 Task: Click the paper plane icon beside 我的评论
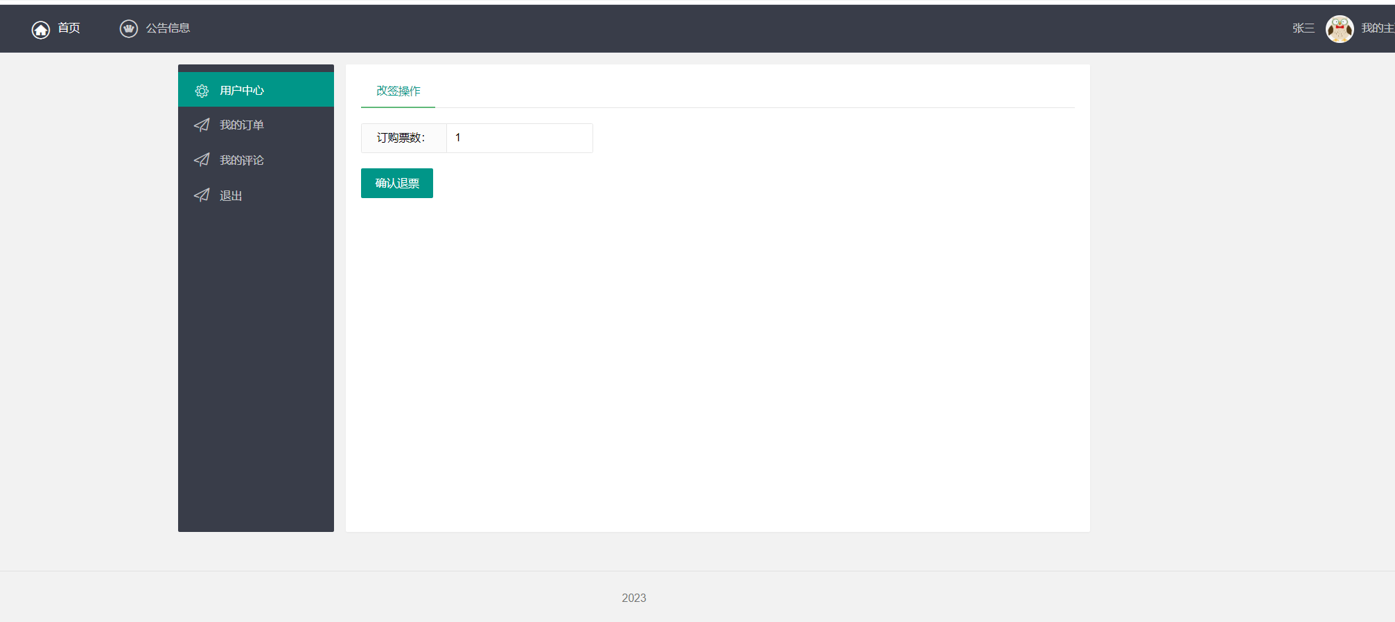202,160
